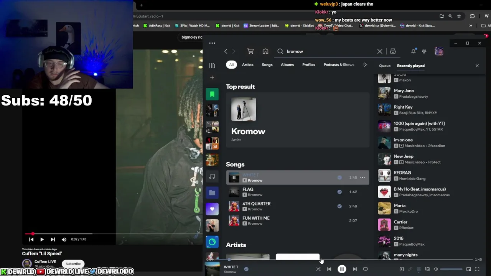Toggle saved check on 4TH QUARTER row
The height and width of the screenshot is (276, 491).
pos(339,206)
